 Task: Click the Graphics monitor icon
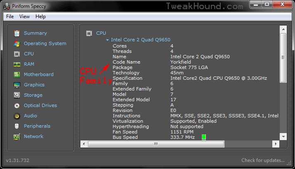coord(17,85)
